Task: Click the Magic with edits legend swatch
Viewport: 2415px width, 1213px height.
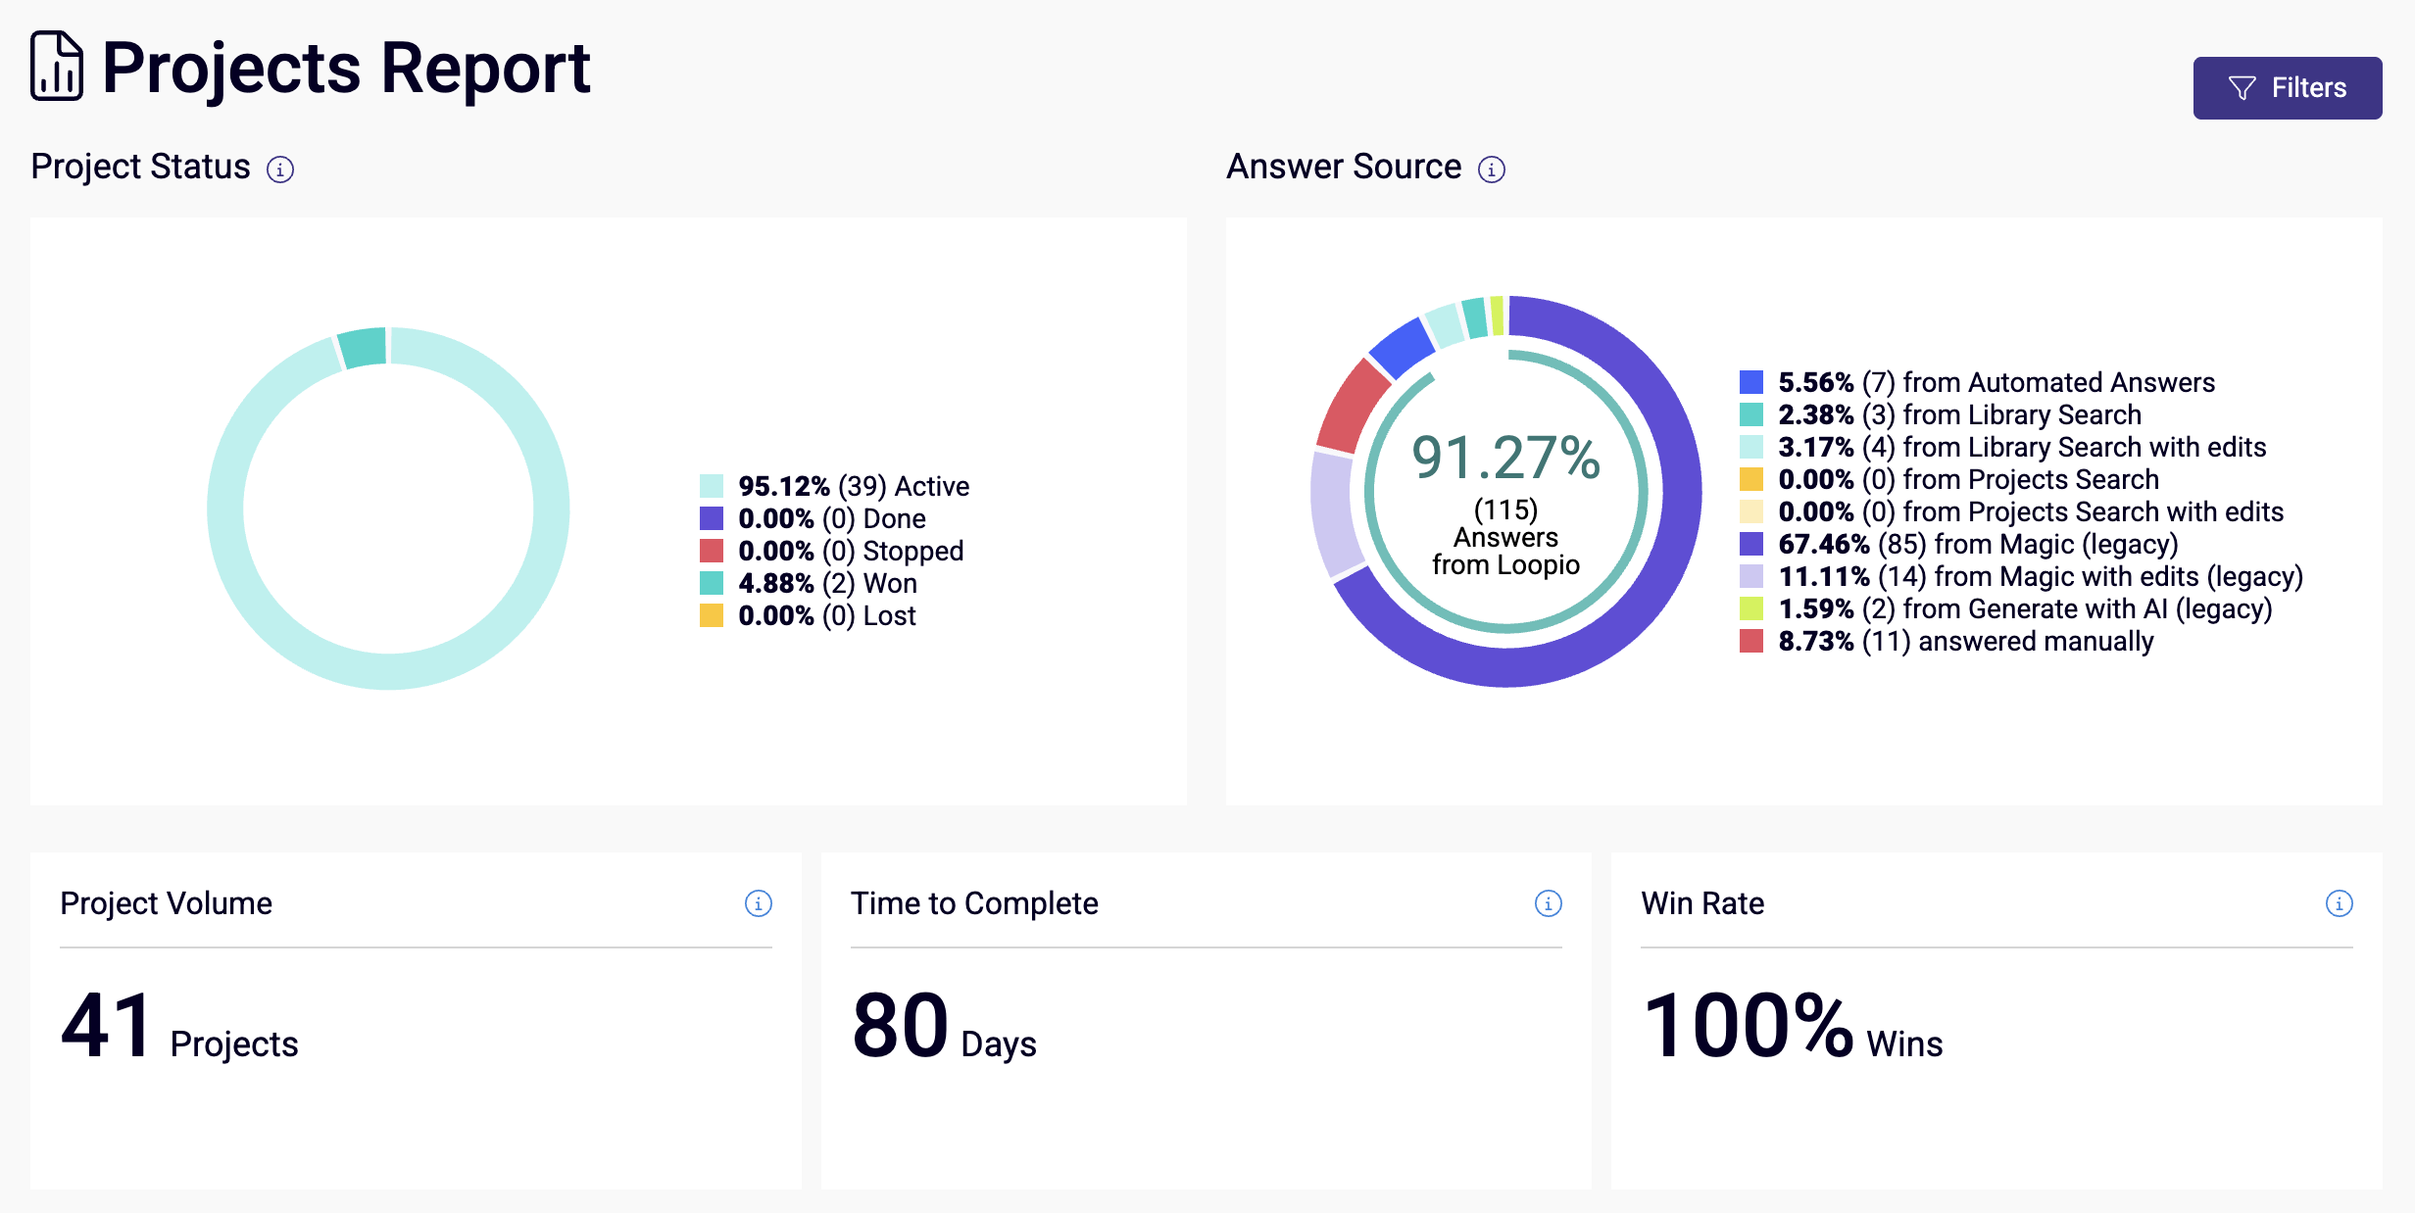Action: tap(1751, 576)
